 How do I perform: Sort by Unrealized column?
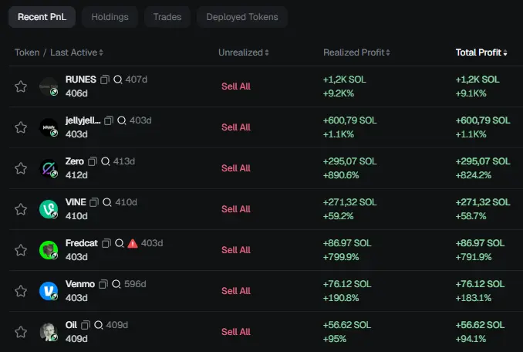point(244,52)
